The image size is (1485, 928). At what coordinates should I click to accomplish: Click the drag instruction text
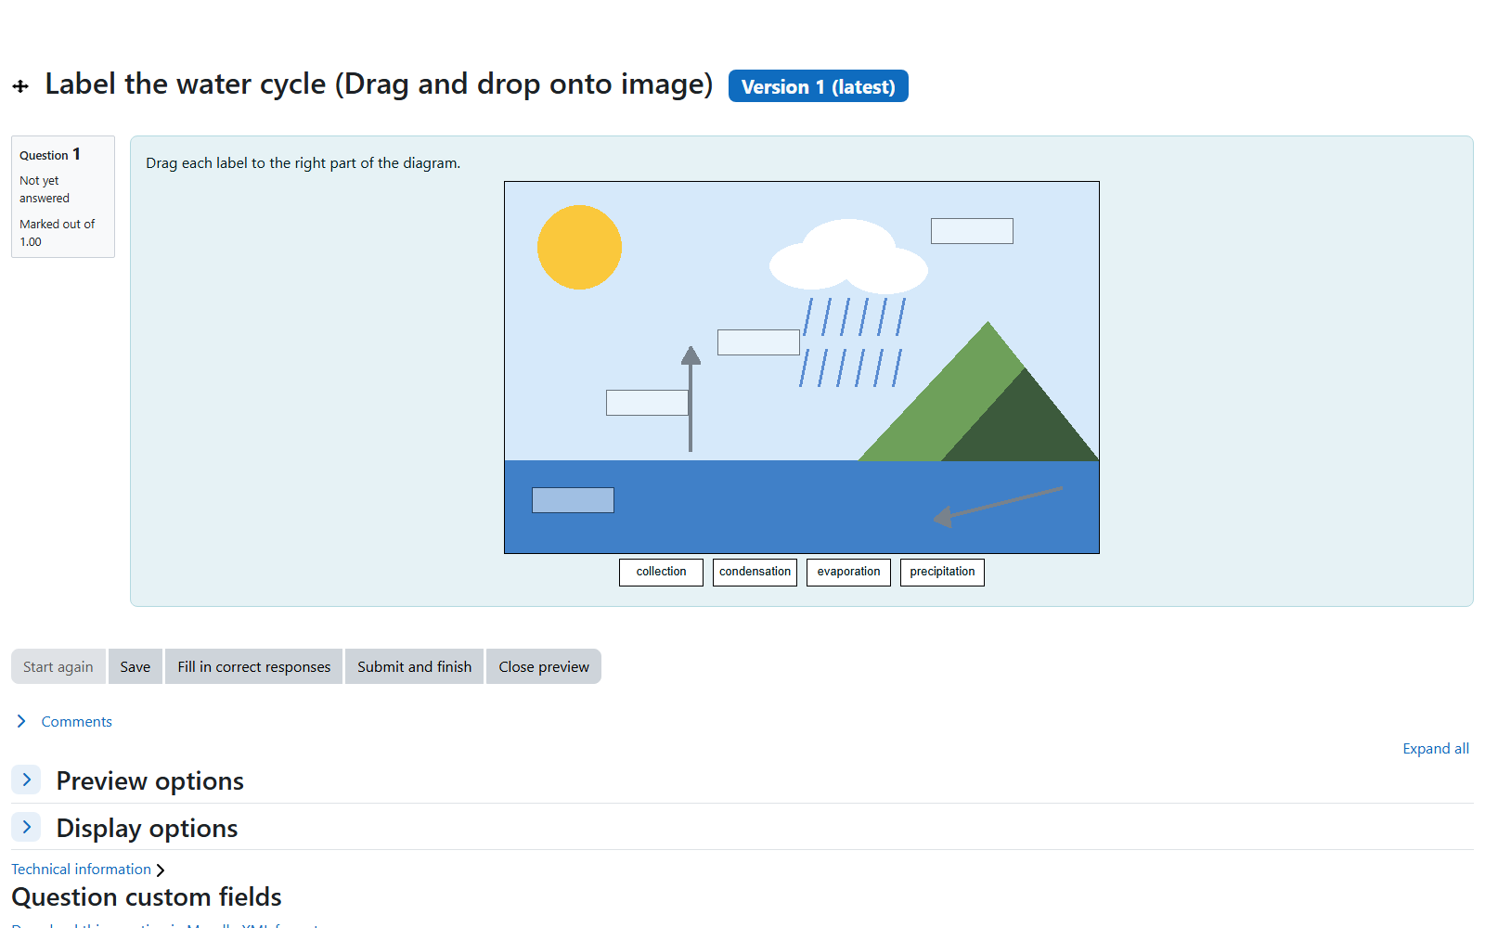tap(303, 162)
